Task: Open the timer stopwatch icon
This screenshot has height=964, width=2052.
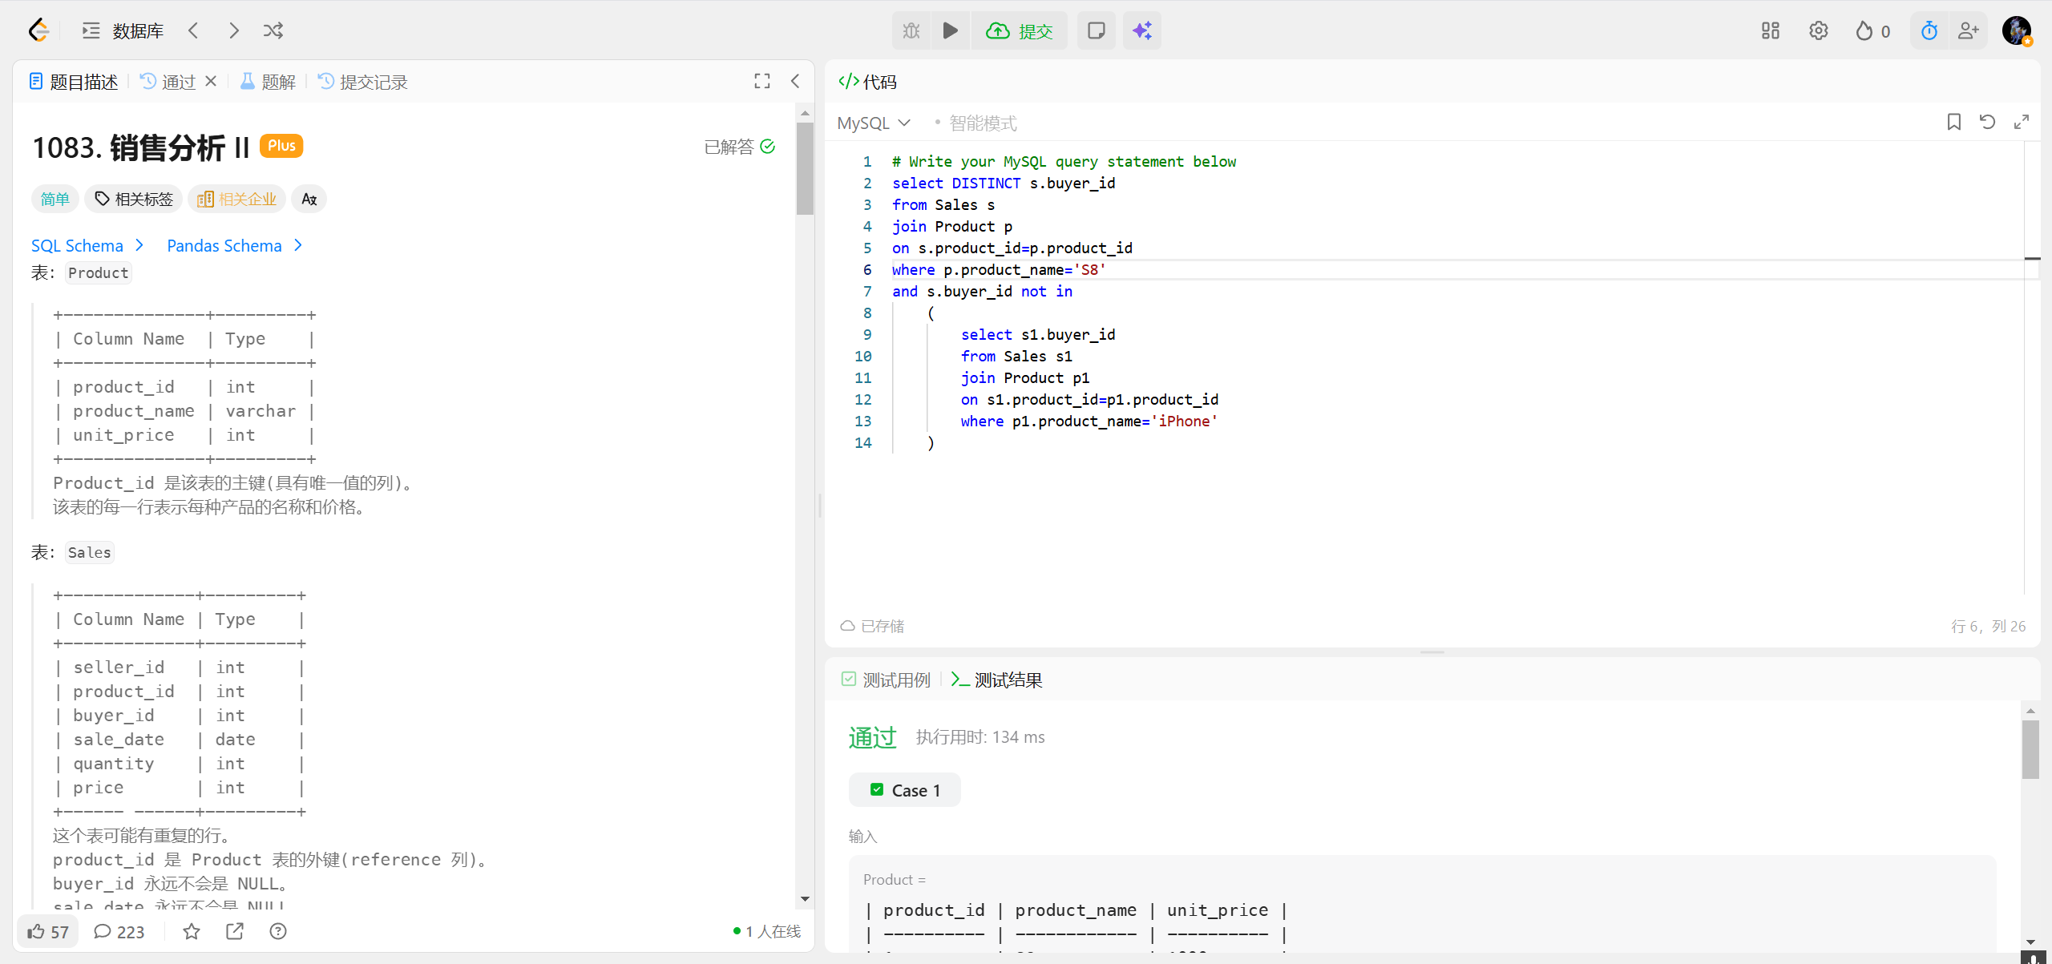Action: point(1929,30)
